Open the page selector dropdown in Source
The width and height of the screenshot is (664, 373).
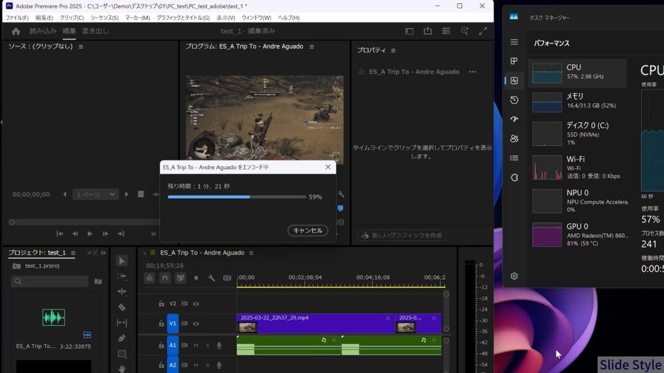tap(95, 194)
